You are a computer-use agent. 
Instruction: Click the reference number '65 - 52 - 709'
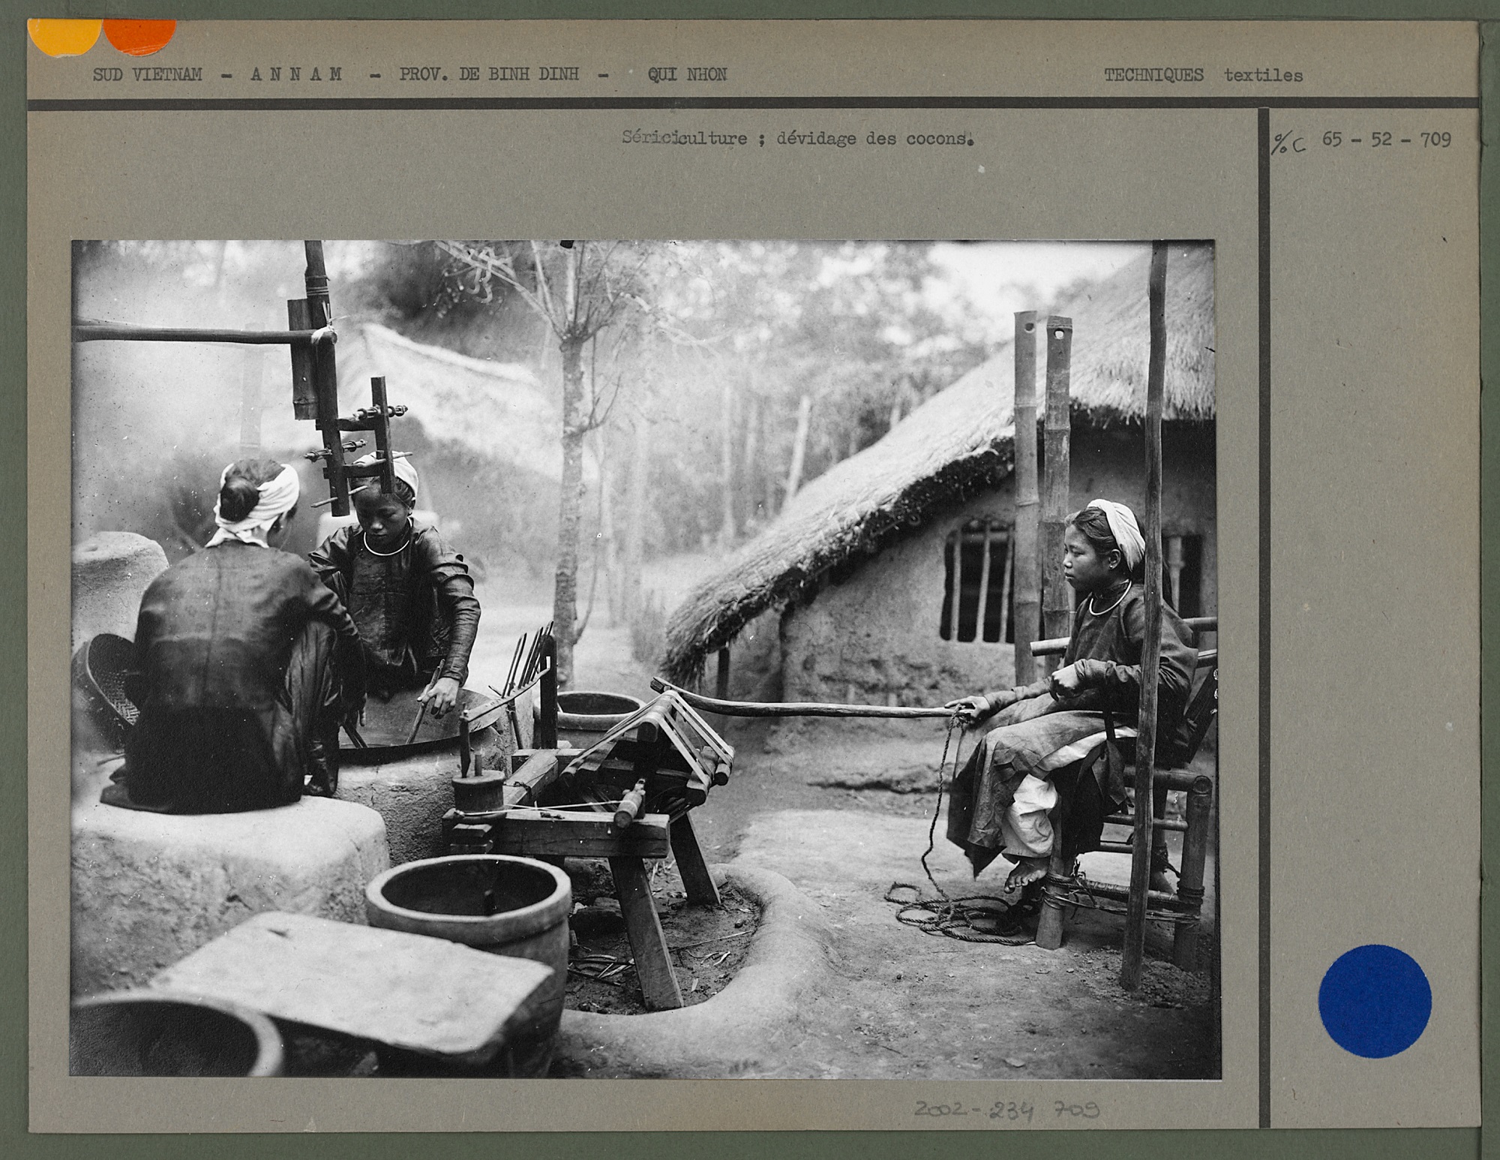[x=1386, y=140]
